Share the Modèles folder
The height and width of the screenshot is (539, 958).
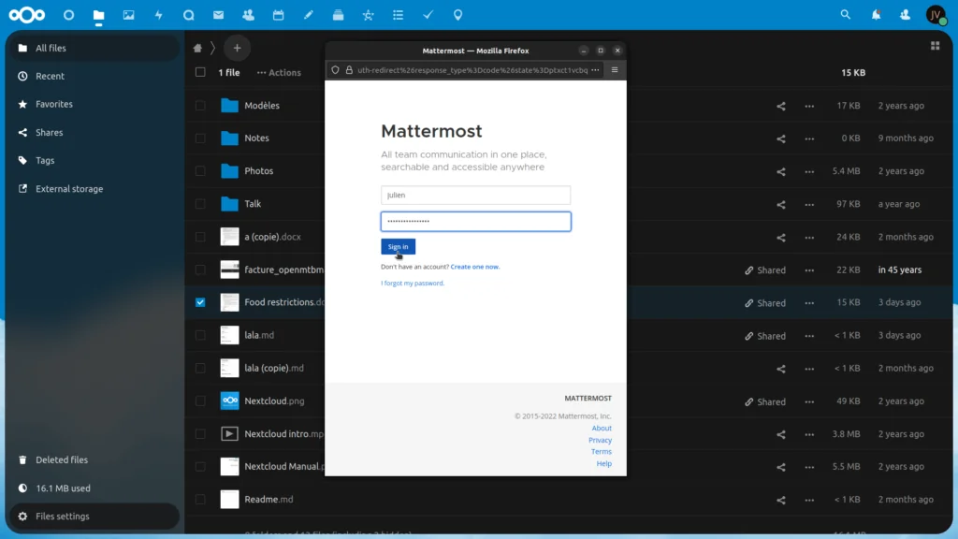pyautogui.click(x=781, y=106)
